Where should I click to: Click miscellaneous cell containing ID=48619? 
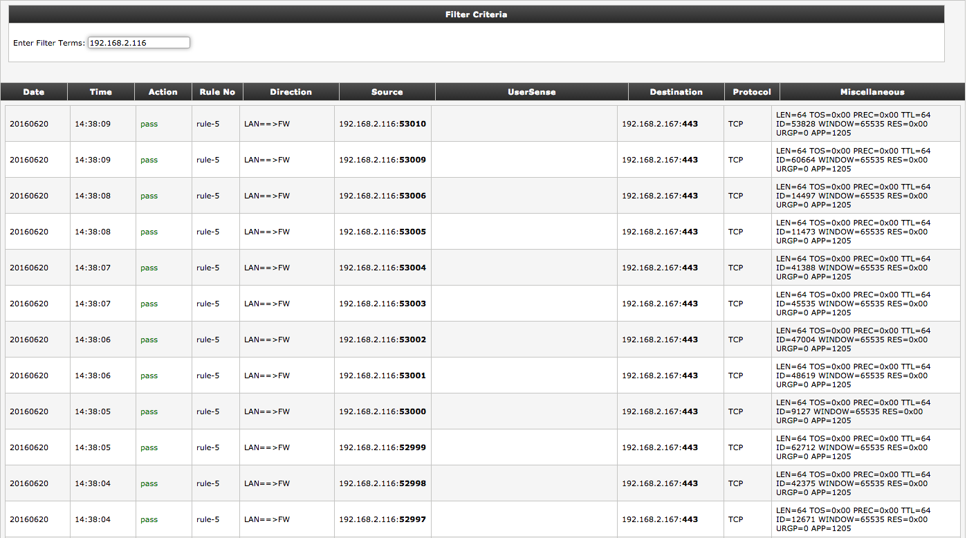coord(865,375)
